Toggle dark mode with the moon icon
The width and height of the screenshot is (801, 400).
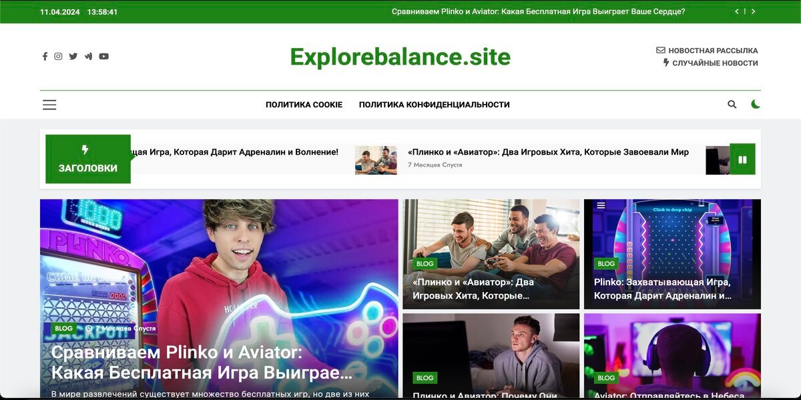pos(755,104)
